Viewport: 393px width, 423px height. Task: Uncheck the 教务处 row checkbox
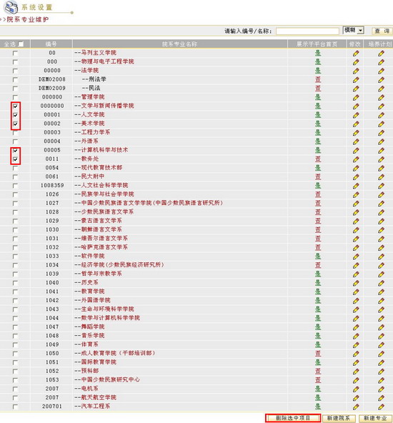(x=16, y=159)
